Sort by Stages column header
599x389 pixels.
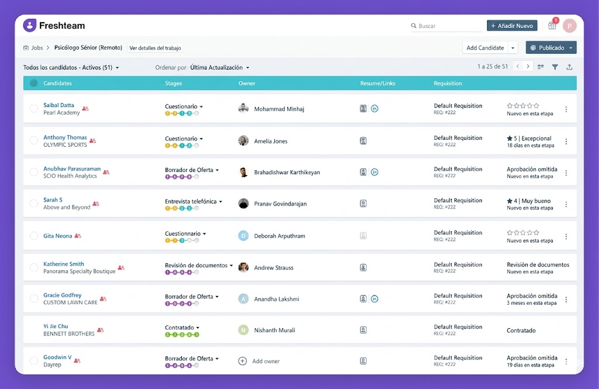pos(173,83)
